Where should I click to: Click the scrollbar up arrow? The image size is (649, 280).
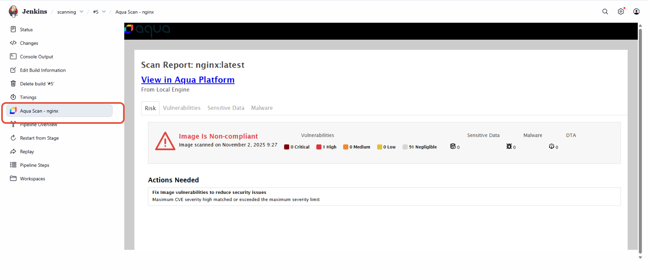pyautogui.click(x=640, y=25)
